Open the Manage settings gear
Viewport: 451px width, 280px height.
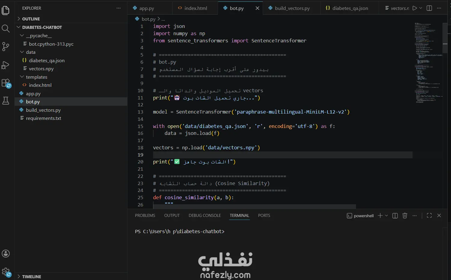pos(6,272)
